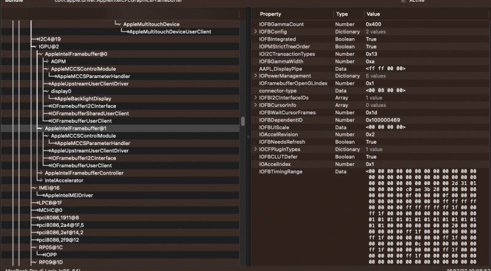
Task: Select AppleUpstreamUserClientDriver under AppleIntelFramebuffer@0
Action: click(90, 84)
